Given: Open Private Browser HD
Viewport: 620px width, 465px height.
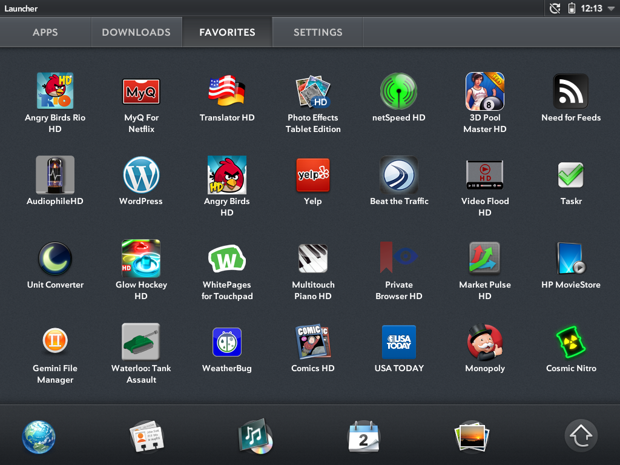Looking at the screenshot, I should tap(398, 257).
